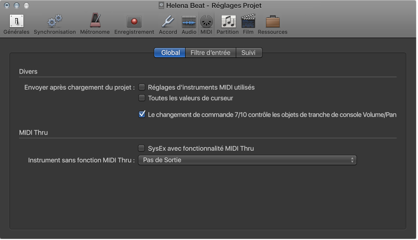The width and height of the screenshot is (418, 240).
Task: Enable Toutes les valeurs de curseur
Action: pyautogui.click(x=142, y=98)
